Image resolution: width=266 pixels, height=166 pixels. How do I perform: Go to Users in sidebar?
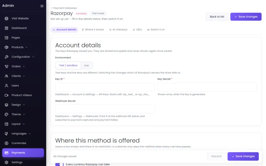[15, 86]
